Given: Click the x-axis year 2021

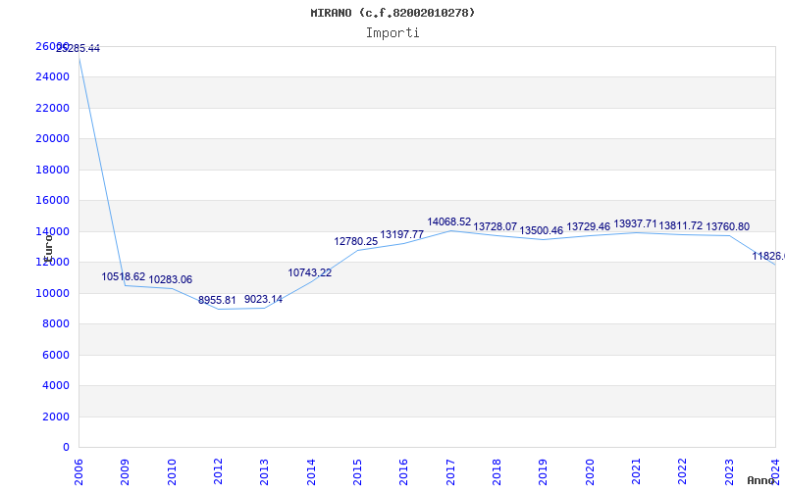Looking at the screenshot, I should [636, 472].
